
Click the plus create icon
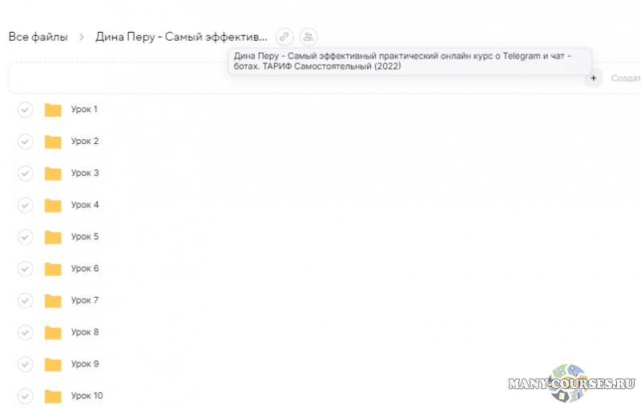coord(593,78)
